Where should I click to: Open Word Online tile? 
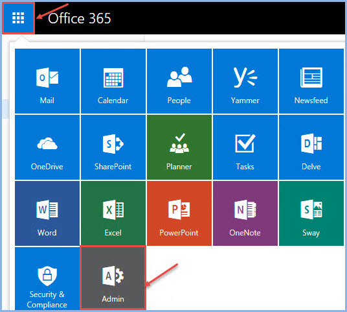click(47, 213)
